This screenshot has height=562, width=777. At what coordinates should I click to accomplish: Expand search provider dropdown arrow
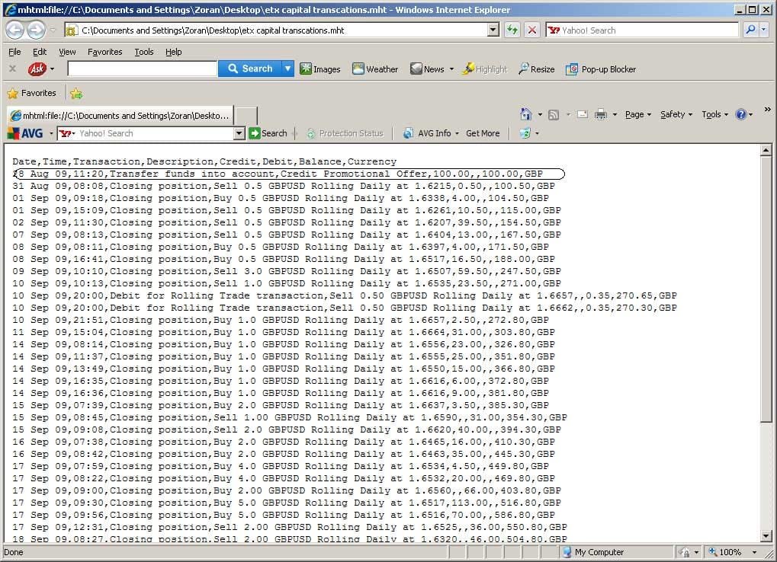(x=763, y=30)
